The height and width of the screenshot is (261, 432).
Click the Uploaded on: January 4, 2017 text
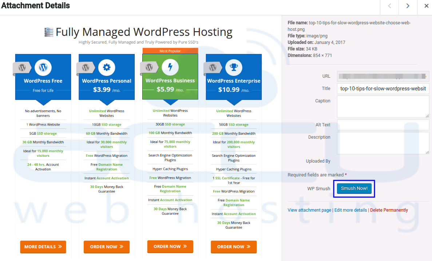point(316,42)
